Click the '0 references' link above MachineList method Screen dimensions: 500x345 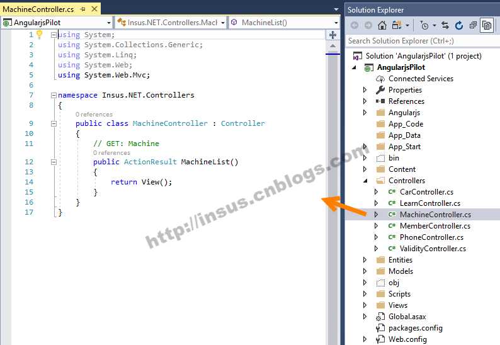coord(111,153)
